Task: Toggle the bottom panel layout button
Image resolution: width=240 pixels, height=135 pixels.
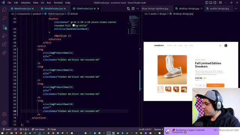Action: tap(211, 3)
